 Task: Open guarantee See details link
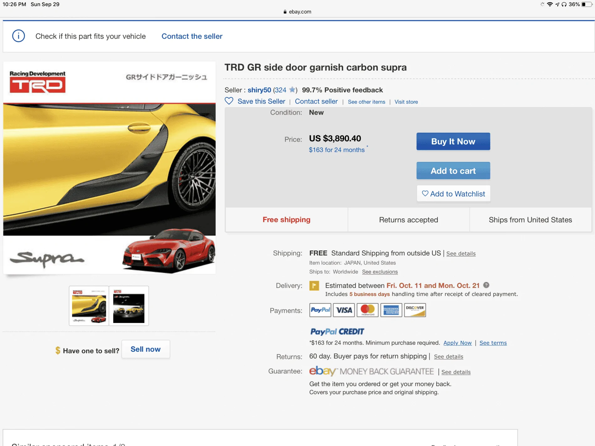point(456,372)
